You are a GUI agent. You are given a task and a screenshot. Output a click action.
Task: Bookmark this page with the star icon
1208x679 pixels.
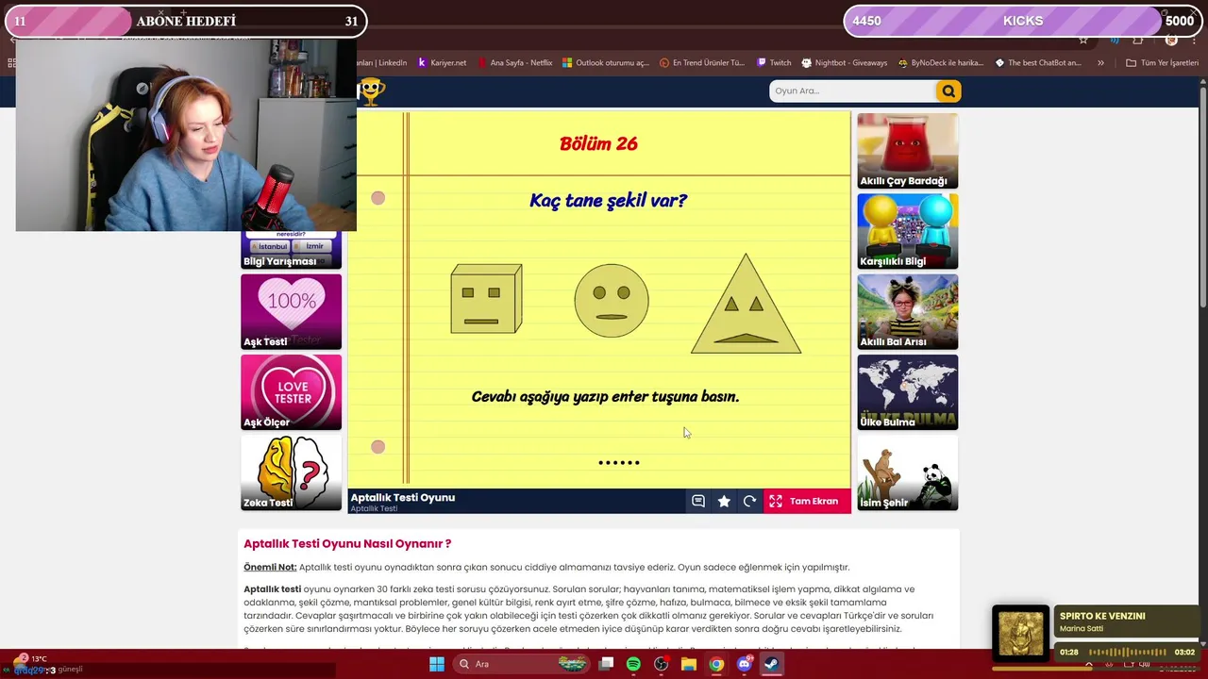click(x=1083, y=41)
